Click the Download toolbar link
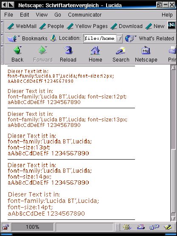This screenshot has height=236, width=177. pyautogui.click(x=126, y=26)
